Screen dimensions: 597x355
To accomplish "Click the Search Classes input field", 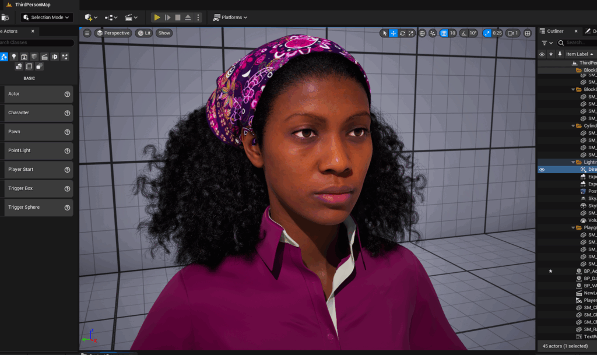I will click(x=35, y=42).
